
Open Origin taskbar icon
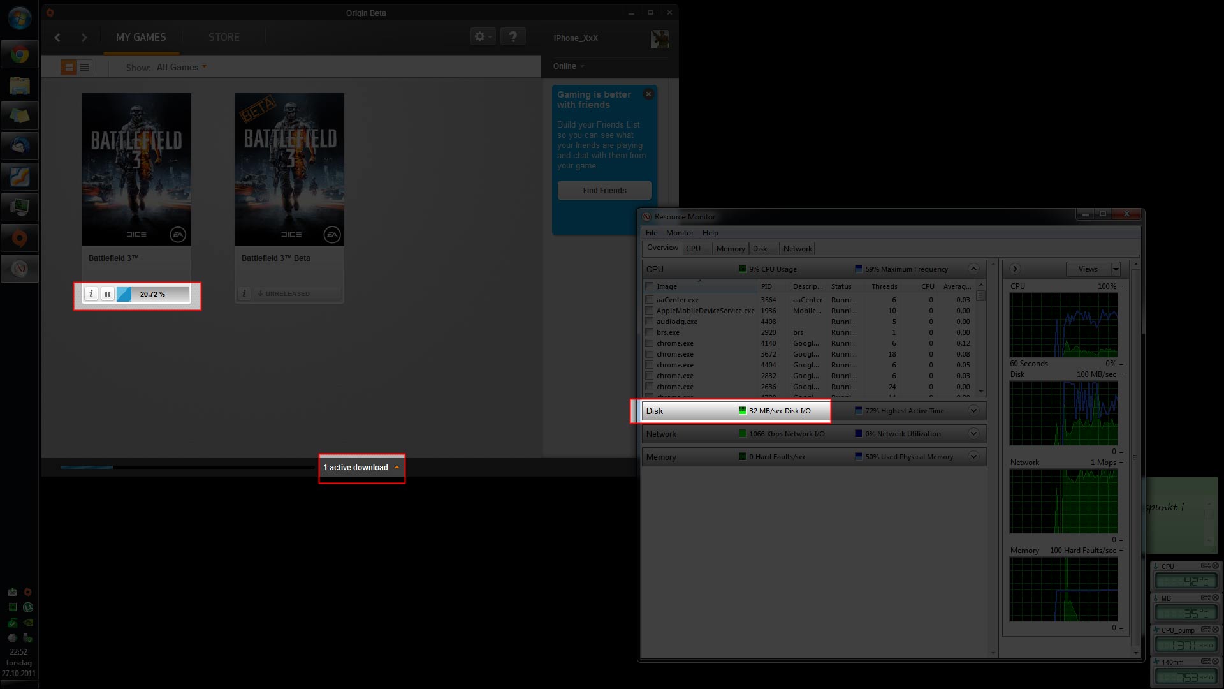[x=19, y=239]
